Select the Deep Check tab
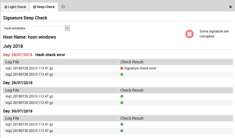 (44, 7)
